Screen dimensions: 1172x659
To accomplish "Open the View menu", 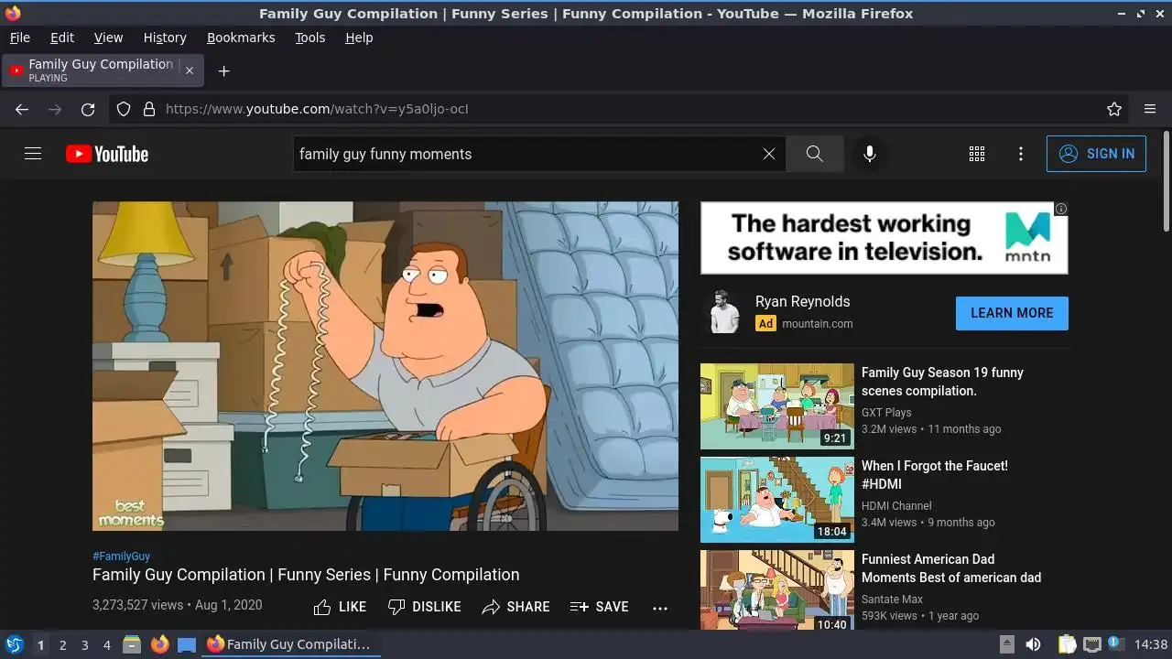I will coord(108,38).
